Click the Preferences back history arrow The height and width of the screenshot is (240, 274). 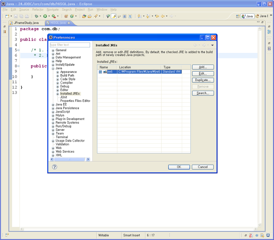pos(195,45)
